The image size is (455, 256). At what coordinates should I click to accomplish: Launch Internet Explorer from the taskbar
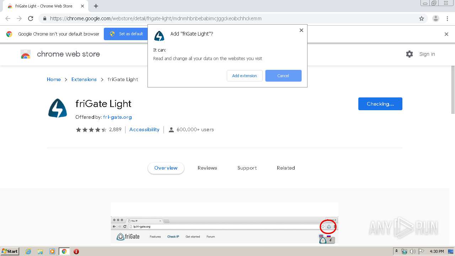click(x=28, y=251)
